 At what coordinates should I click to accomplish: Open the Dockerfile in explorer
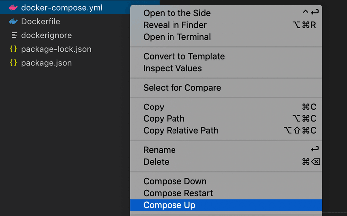[x=42, y=22]
